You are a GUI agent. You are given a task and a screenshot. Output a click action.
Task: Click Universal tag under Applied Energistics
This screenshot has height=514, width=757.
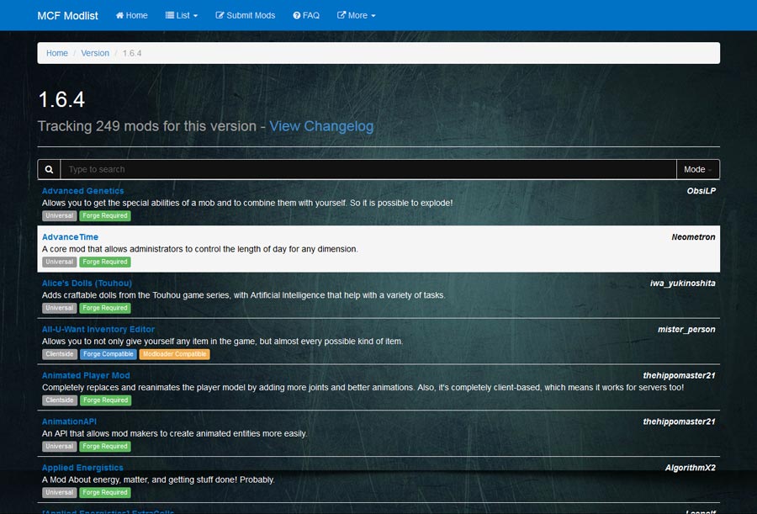click(x=60, y=493)
